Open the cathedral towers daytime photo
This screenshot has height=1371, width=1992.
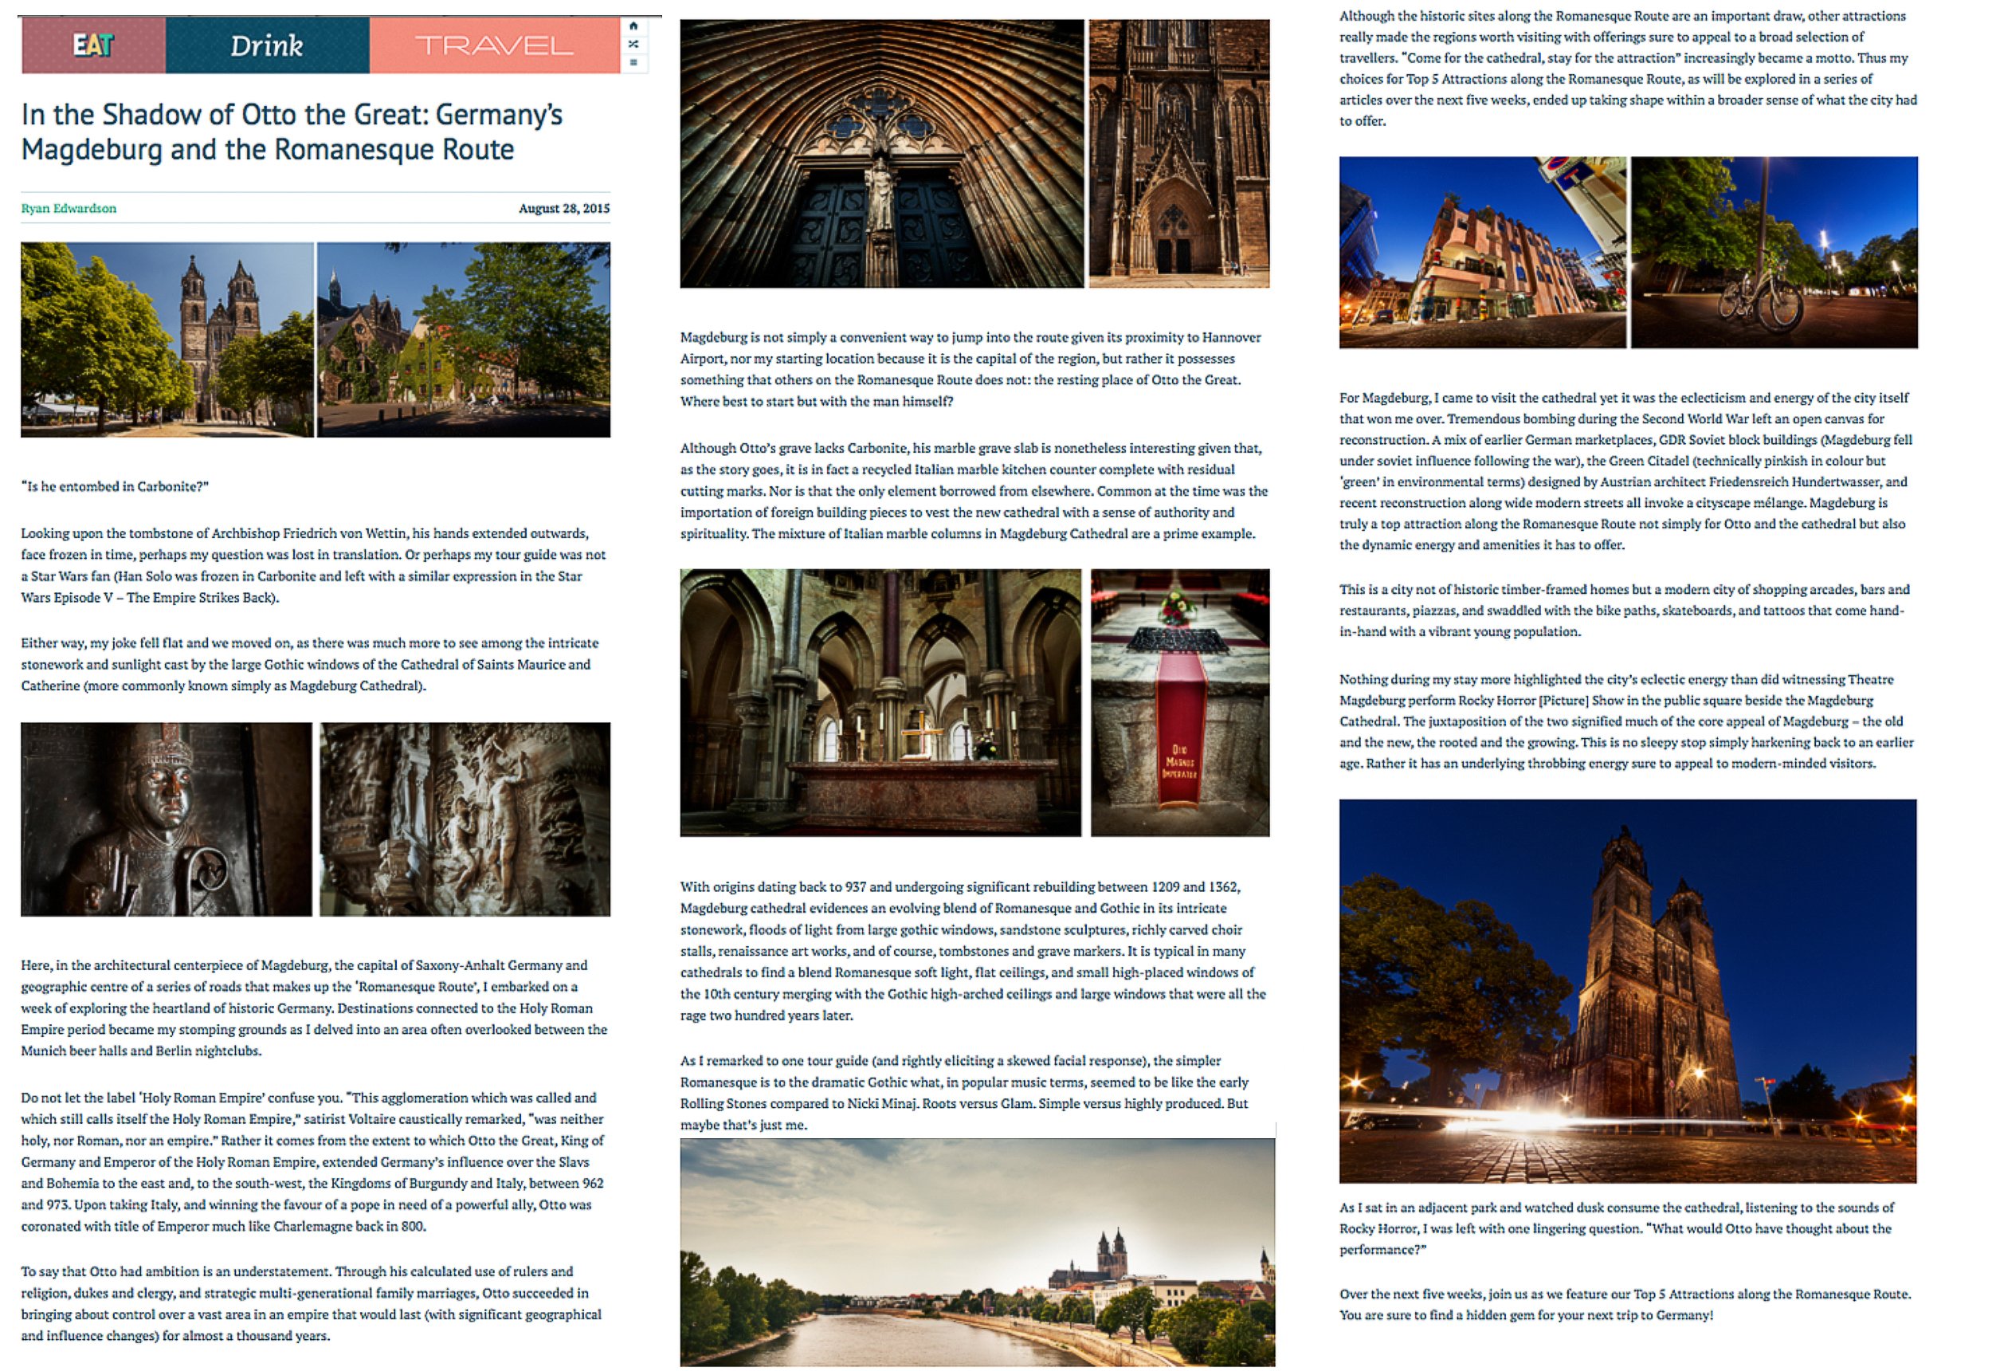point(167,340)
